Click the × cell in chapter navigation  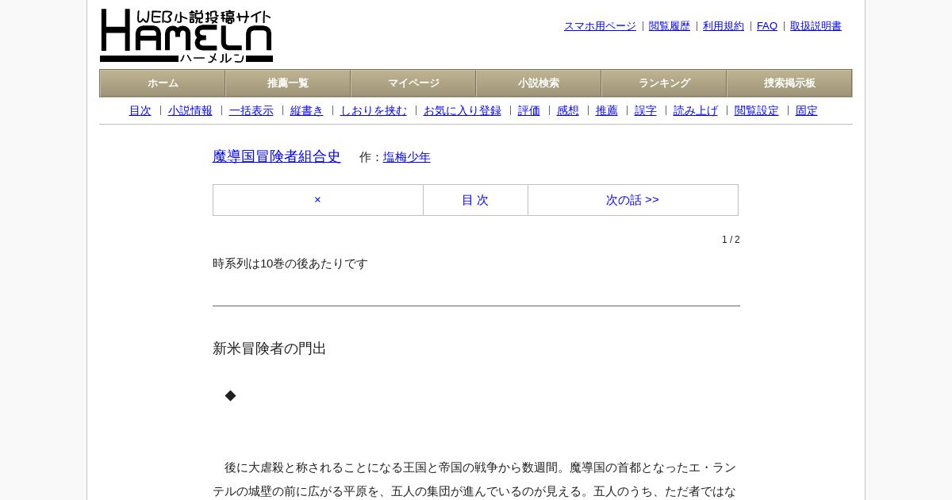point(317,200)
